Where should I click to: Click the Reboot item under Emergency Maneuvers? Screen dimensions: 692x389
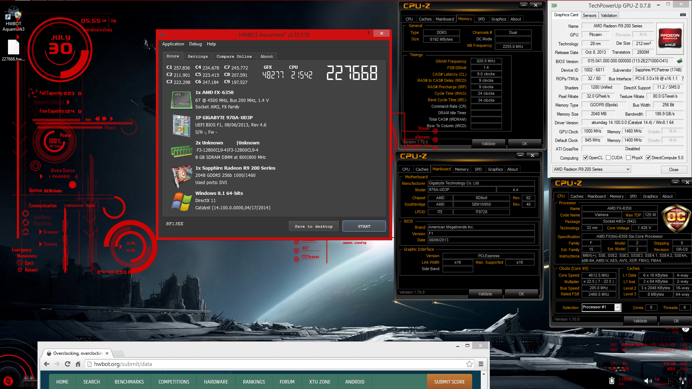coord(27,270)
